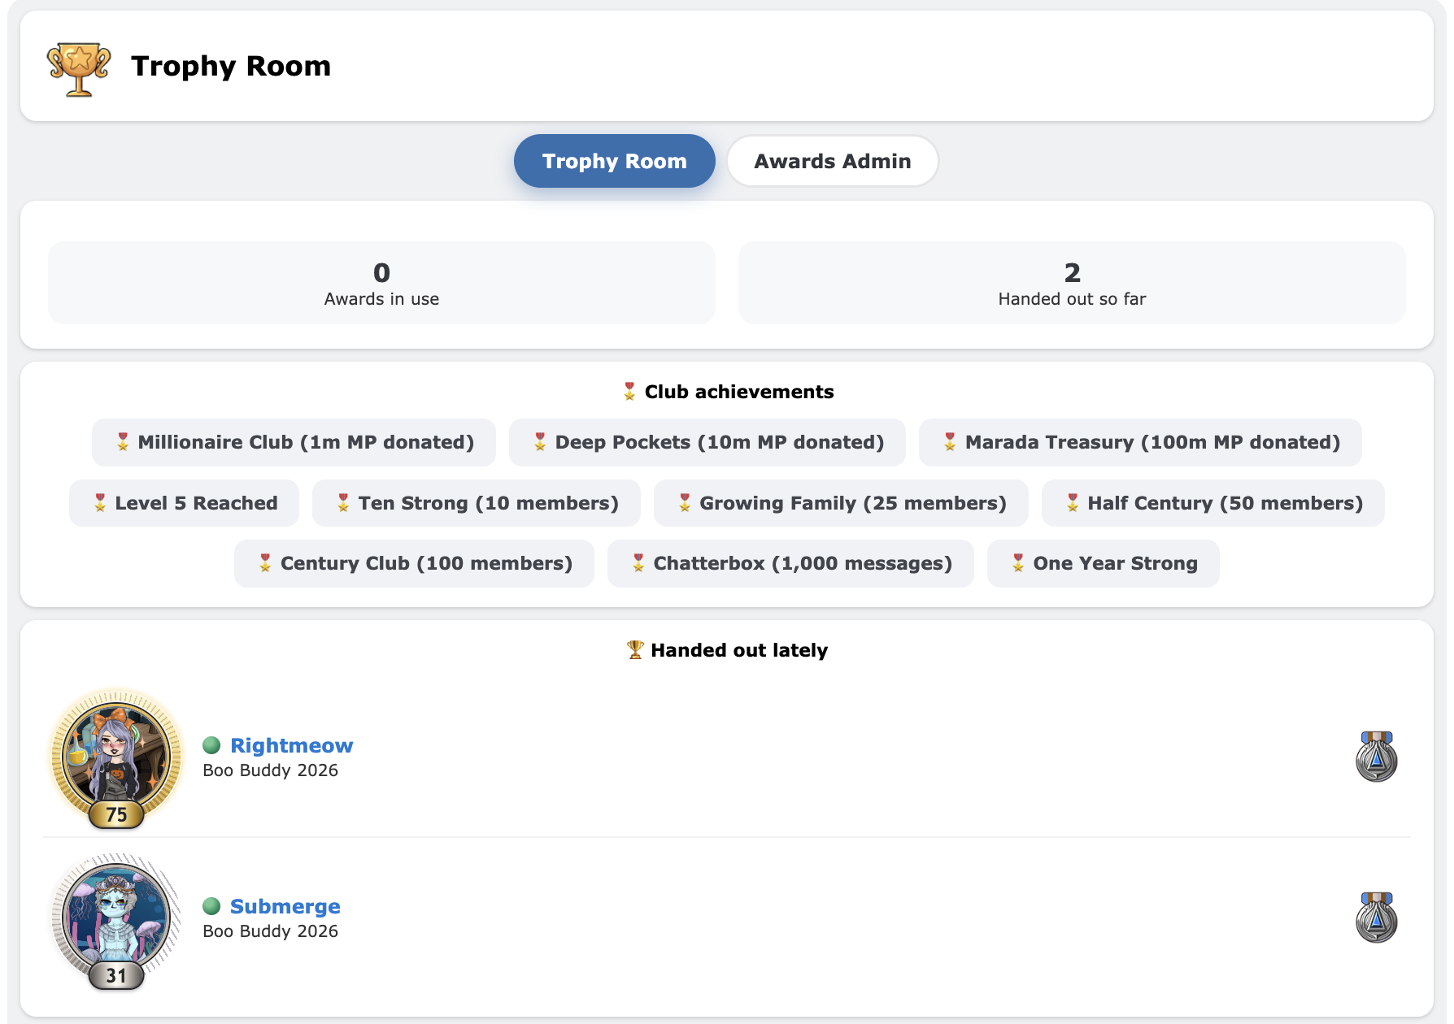Click Boo Buddy 2026 text under Submerge

tap(270, 931)
